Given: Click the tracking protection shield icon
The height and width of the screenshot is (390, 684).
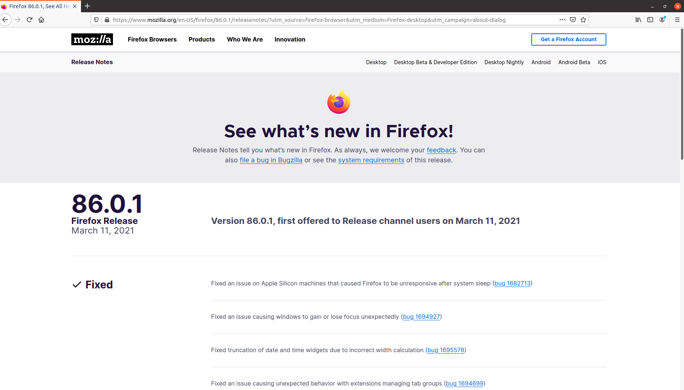Looking at the screenshot, I should tap(96, 20).
